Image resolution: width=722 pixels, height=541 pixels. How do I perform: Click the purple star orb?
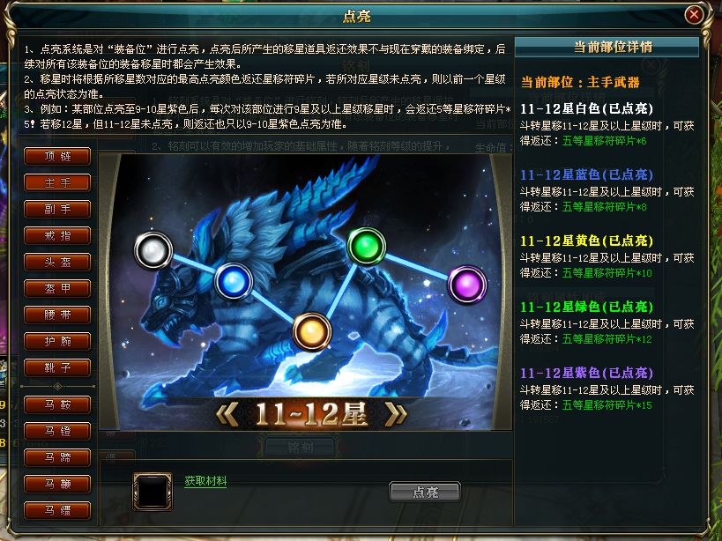point(467,285)
